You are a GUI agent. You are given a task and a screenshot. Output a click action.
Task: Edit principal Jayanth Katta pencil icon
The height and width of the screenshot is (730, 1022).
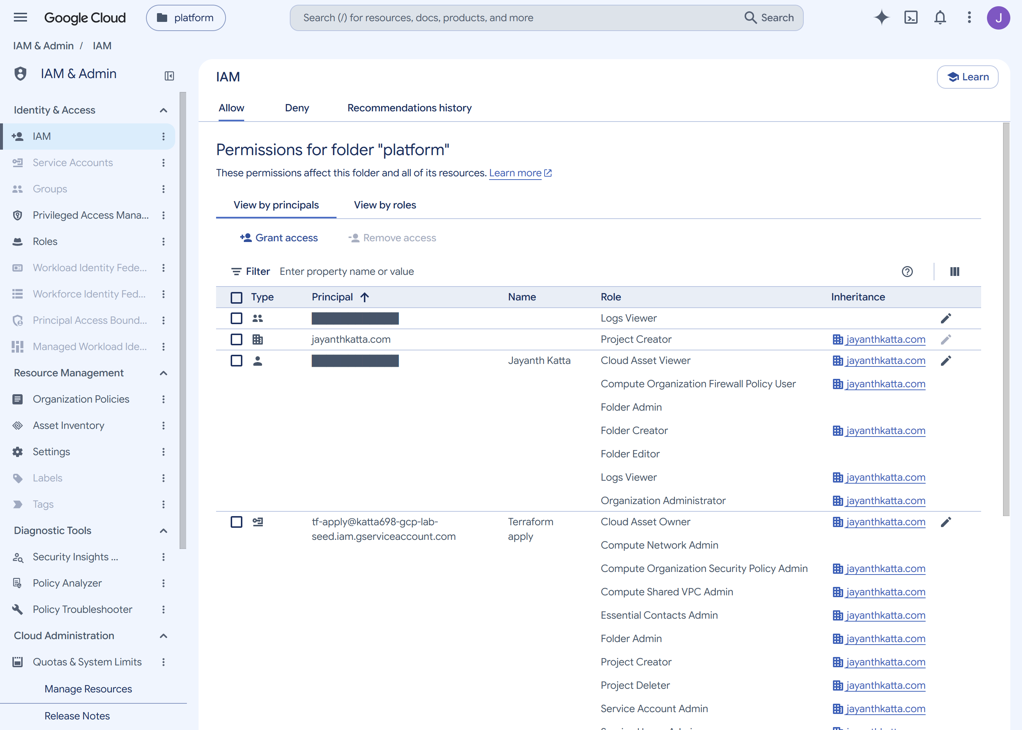(x=946, y=361)
